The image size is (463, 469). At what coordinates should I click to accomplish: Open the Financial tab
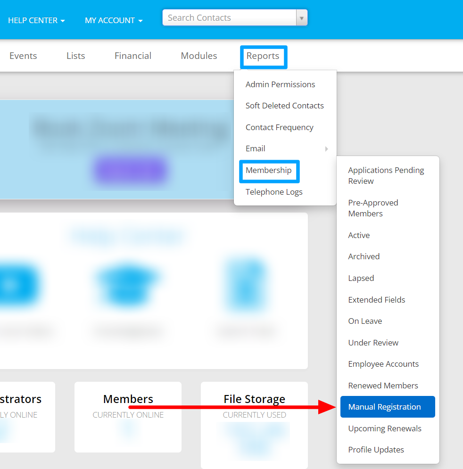(x=133, y=56)
